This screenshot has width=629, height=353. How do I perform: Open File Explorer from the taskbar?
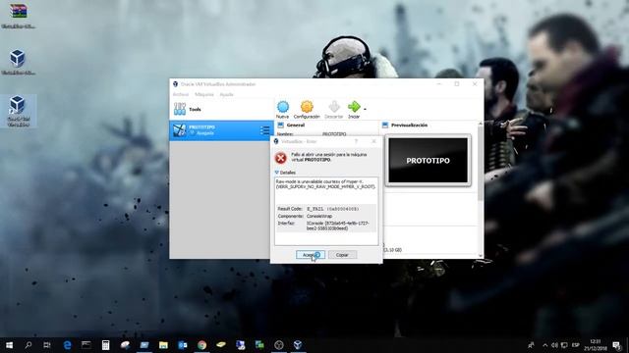click(163, 345)
